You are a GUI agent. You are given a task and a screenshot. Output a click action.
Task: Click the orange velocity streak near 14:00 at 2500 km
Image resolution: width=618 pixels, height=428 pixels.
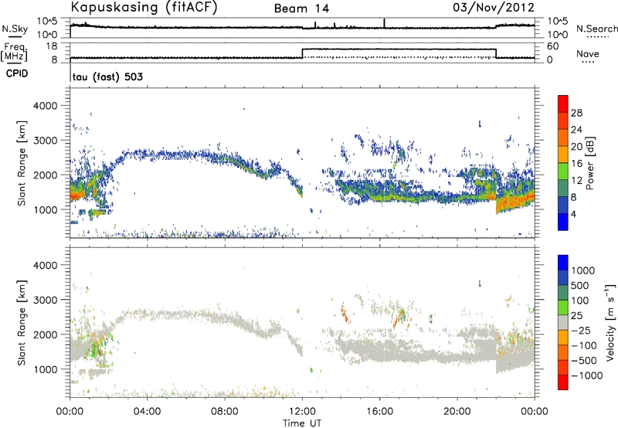(x=345, y=313)
